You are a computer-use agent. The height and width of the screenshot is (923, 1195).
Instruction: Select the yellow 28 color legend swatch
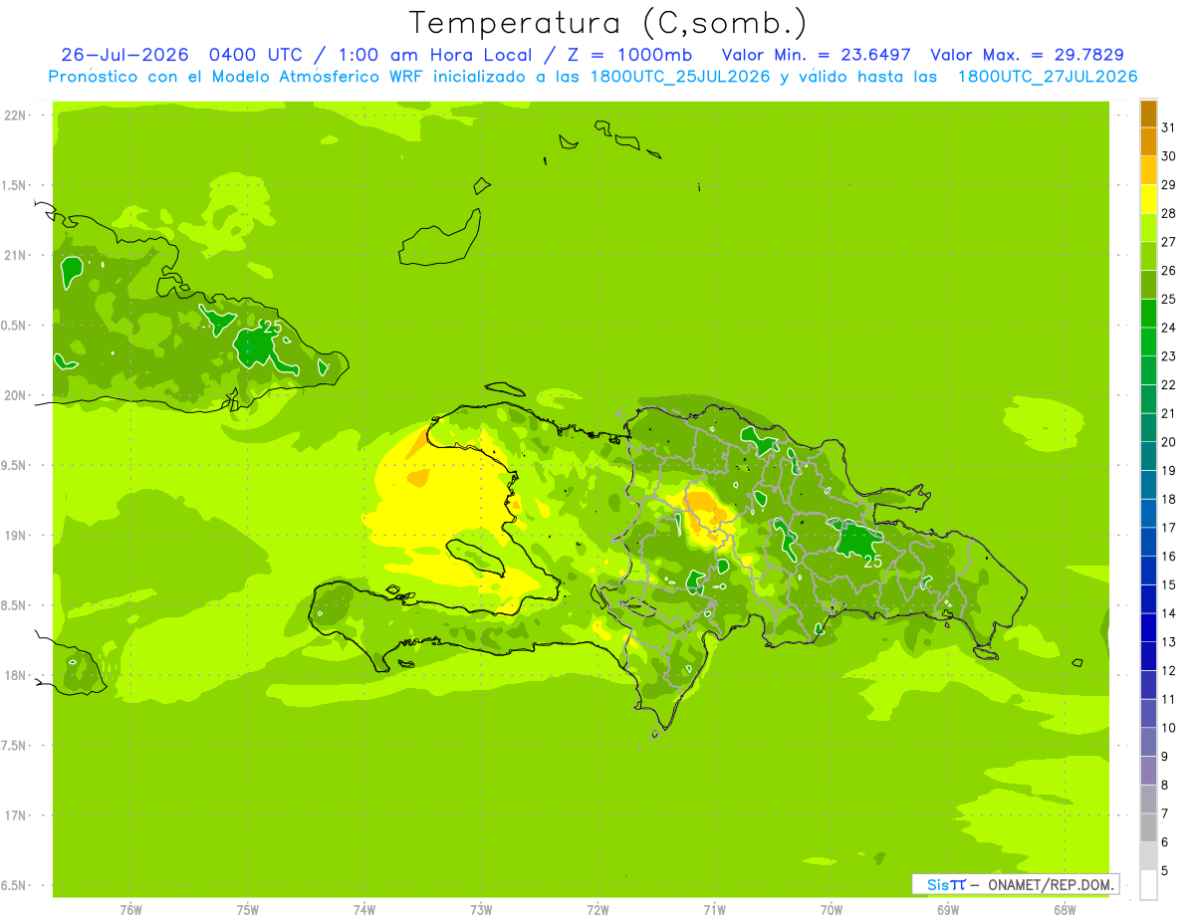click(x=1148, y=199)
